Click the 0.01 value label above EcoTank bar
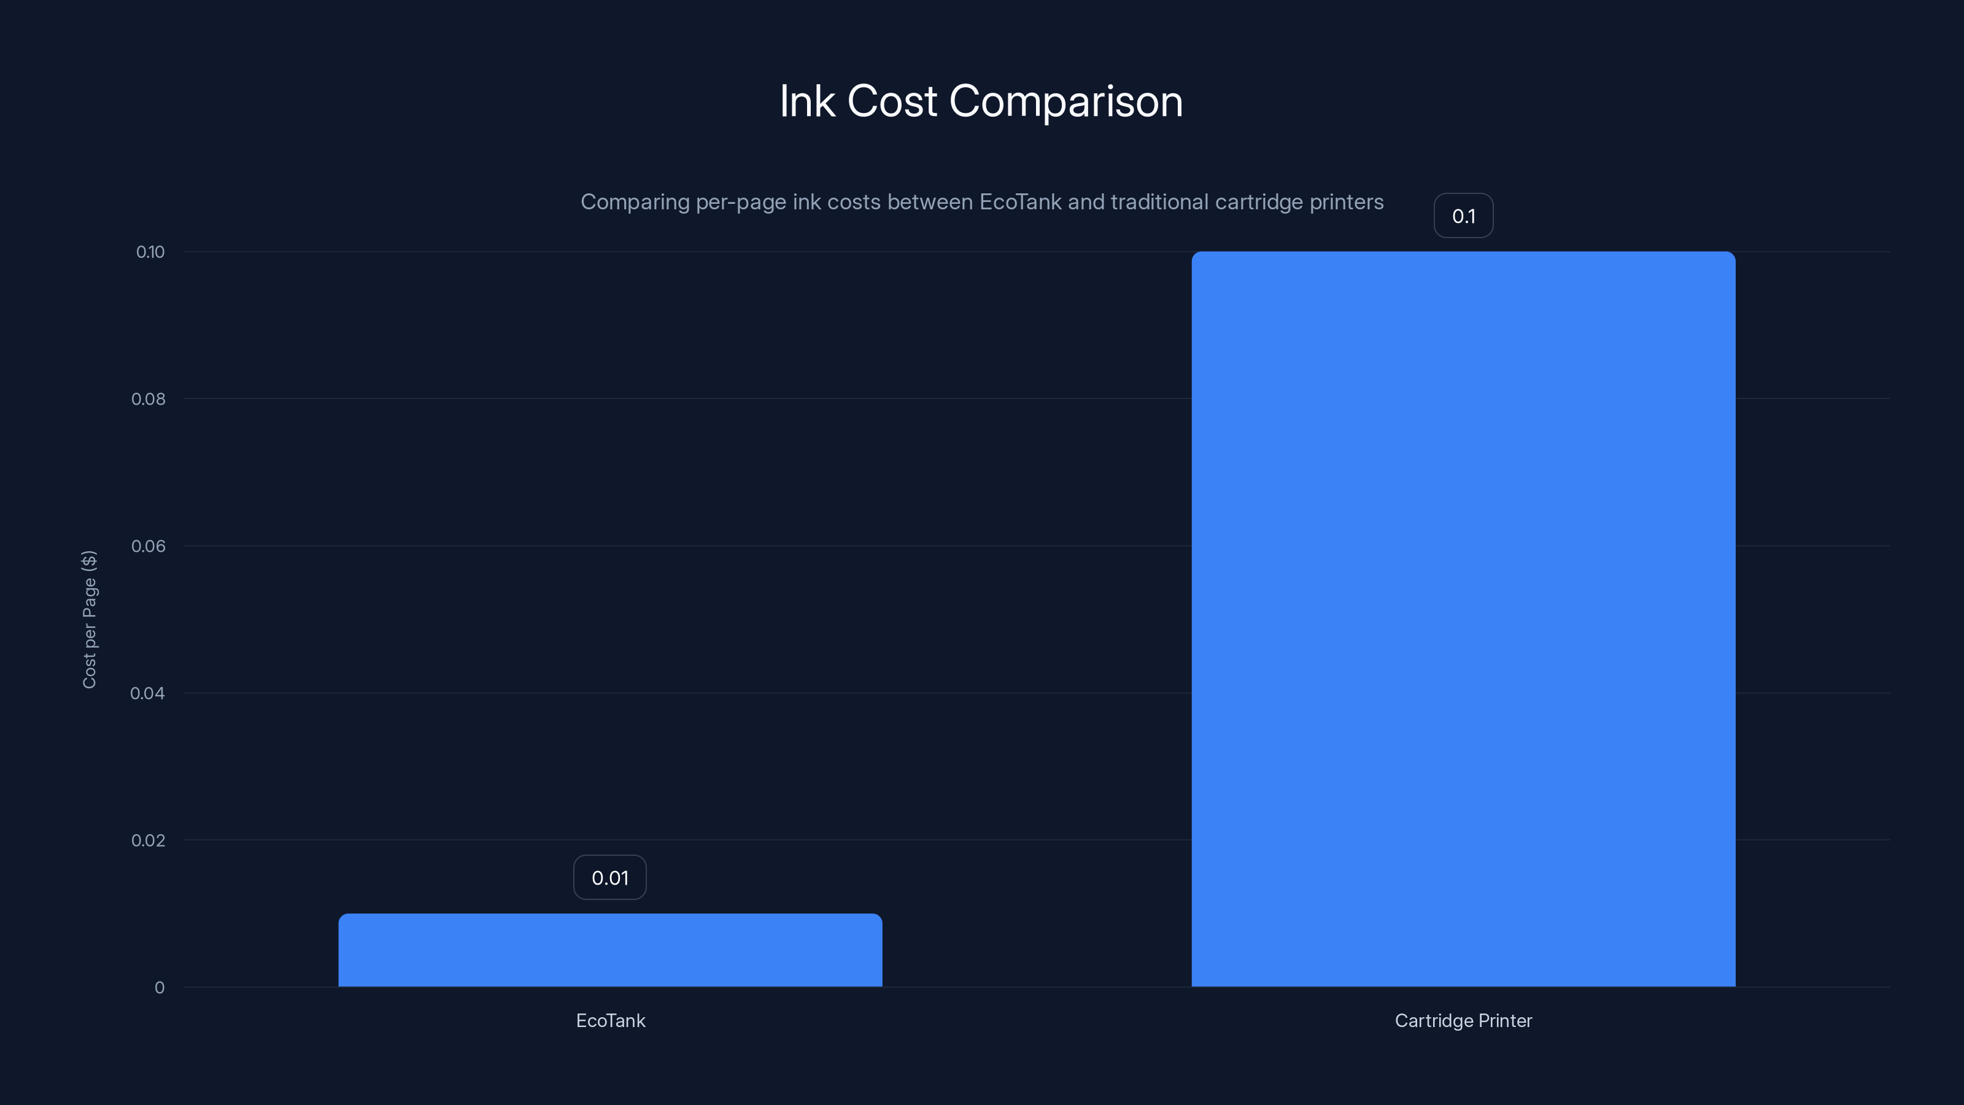The width and height of the screenshot is (1964, 1105). click(609, 877)
